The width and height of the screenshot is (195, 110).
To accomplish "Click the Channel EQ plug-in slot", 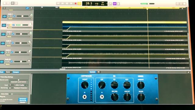I will 23,101.
